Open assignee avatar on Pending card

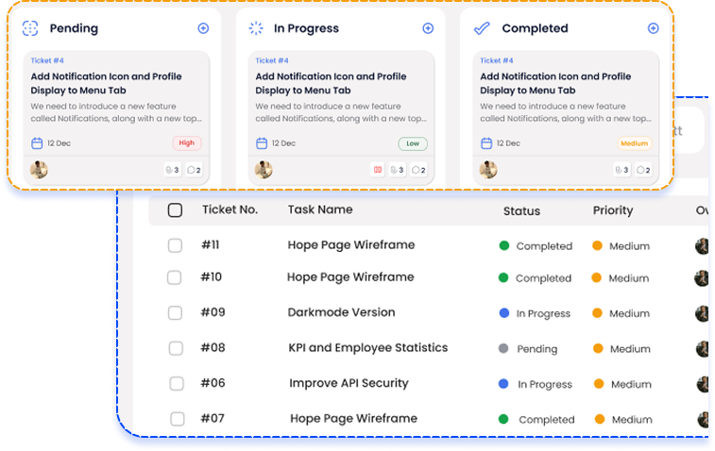pyautogui.click(x=39, y=170)
